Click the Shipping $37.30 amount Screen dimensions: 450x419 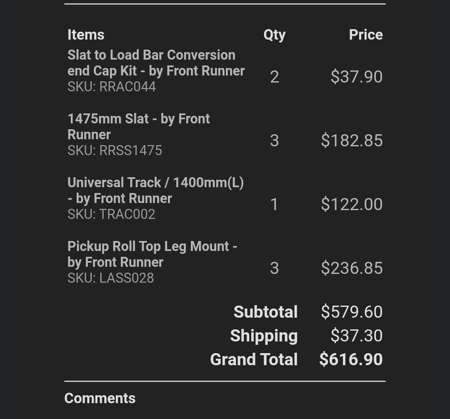[x=356, y=336]
